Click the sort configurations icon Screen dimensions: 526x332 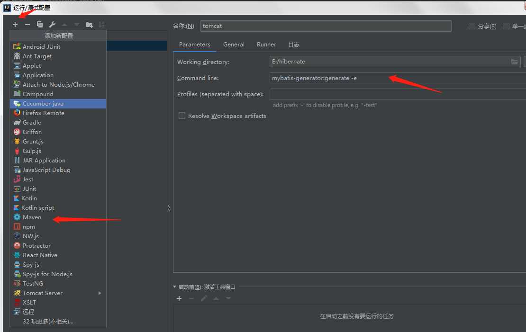[x=101, y=25]
